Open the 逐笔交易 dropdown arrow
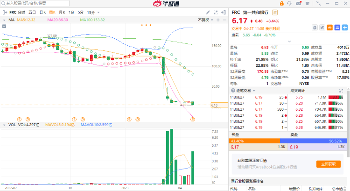The width and height of the screenshot is (350, 191). (x=254, y=91)
